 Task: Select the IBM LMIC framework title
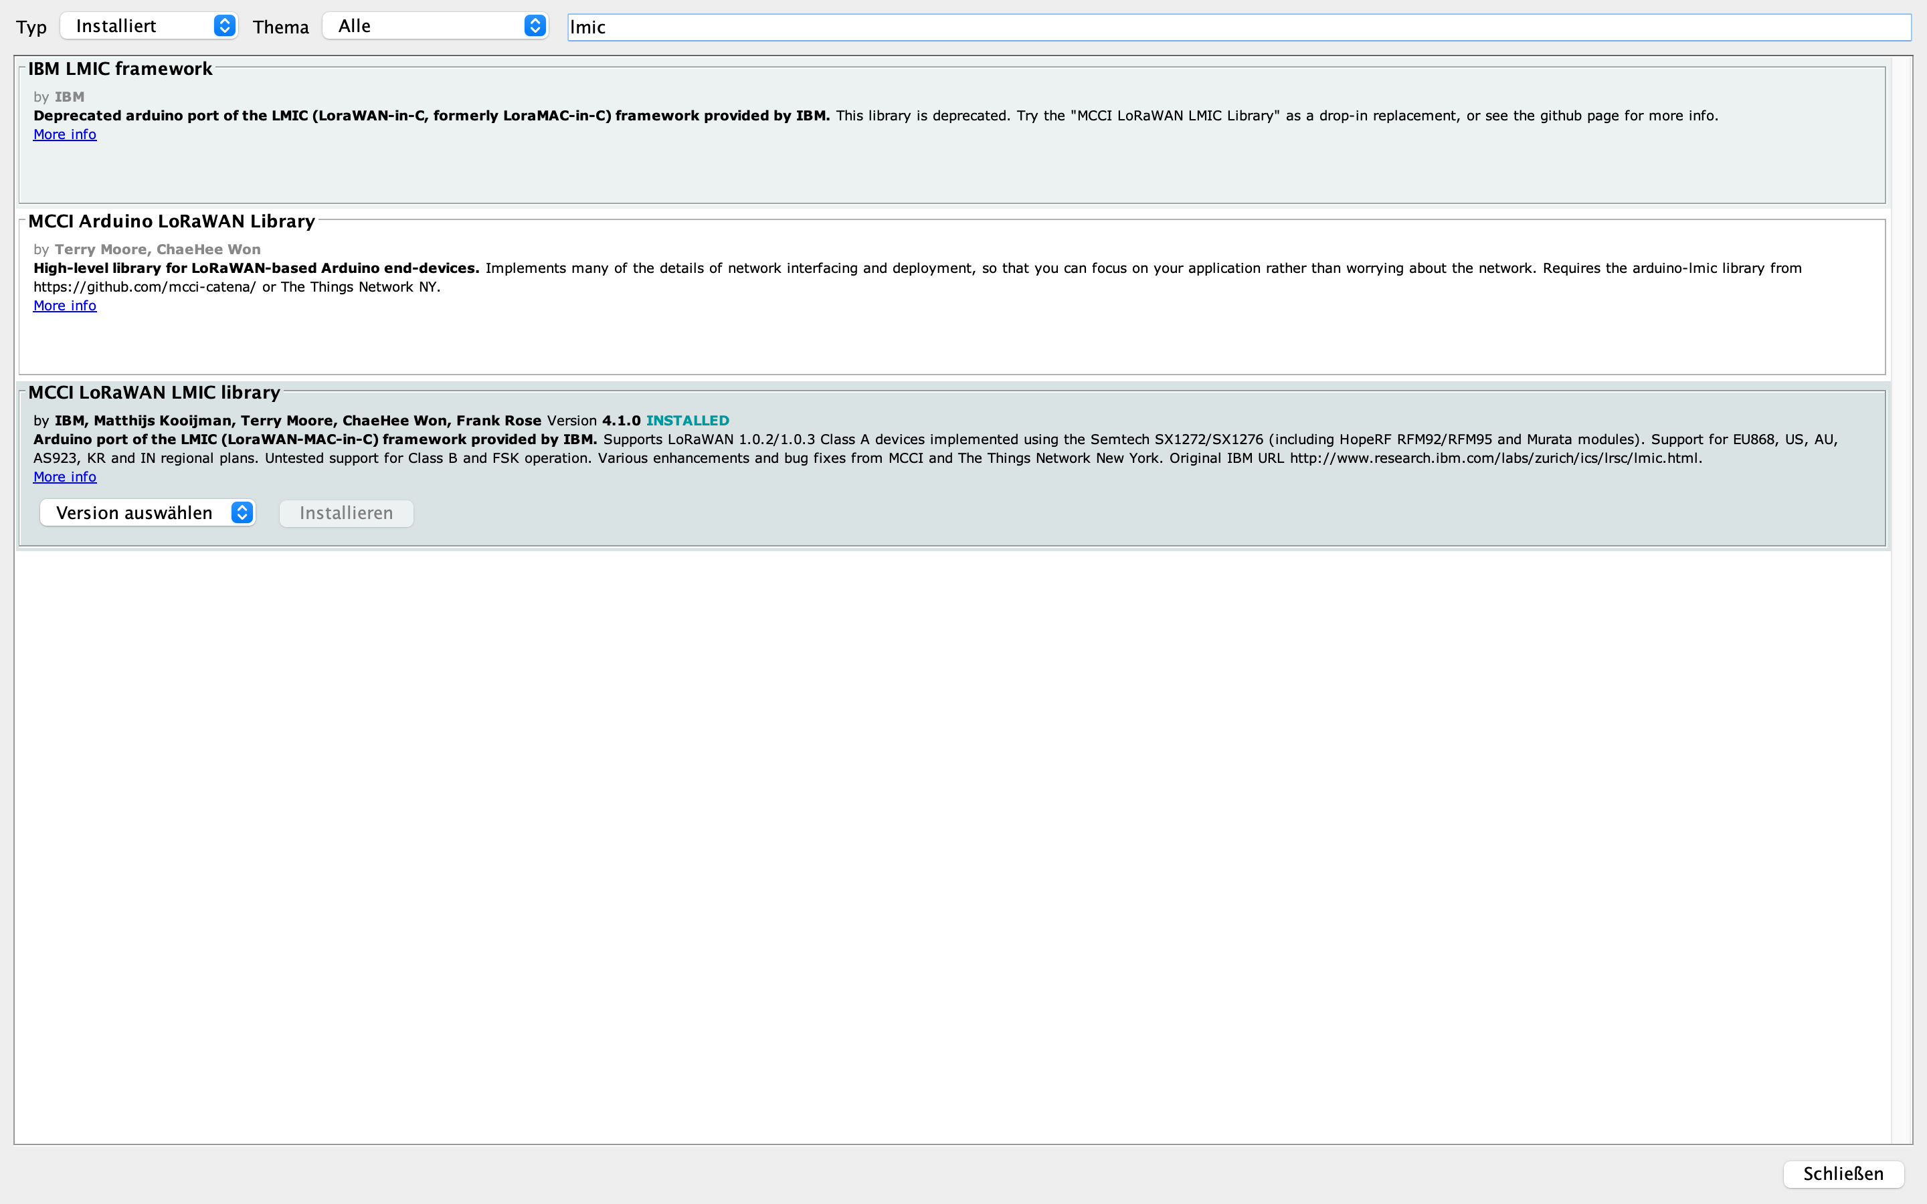(x=120, y=68)
